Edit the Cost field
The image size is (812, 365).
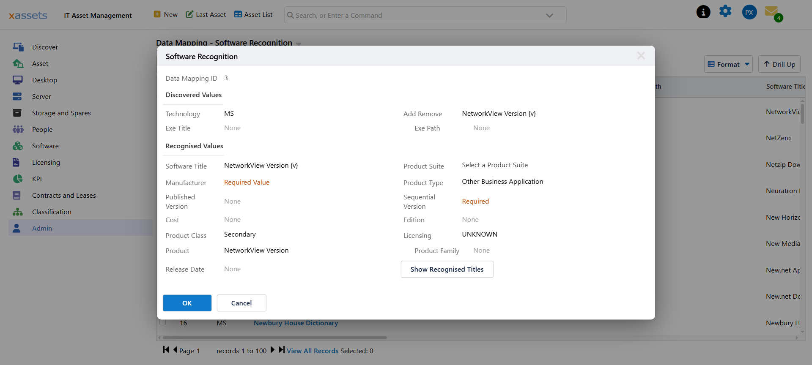pyautogui.click(x=232, y=220)
